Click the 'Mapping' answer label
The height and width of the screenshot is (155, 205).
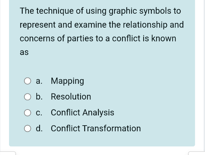(67, 81)
